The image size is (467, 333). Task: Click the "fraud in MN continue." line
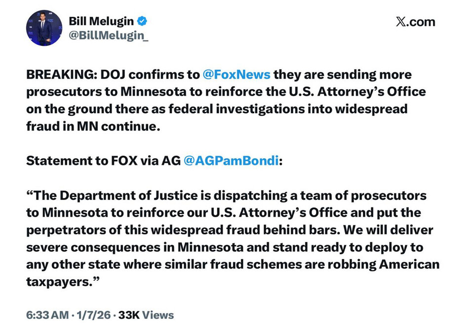pyautogui.click(x=93, y=126)
